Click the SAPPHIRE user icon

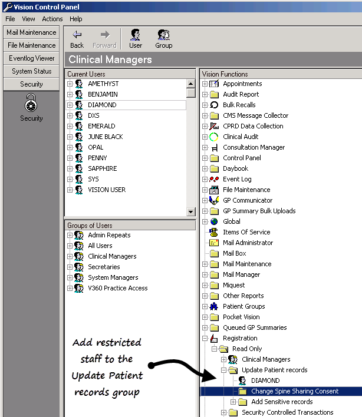[79, 168]
